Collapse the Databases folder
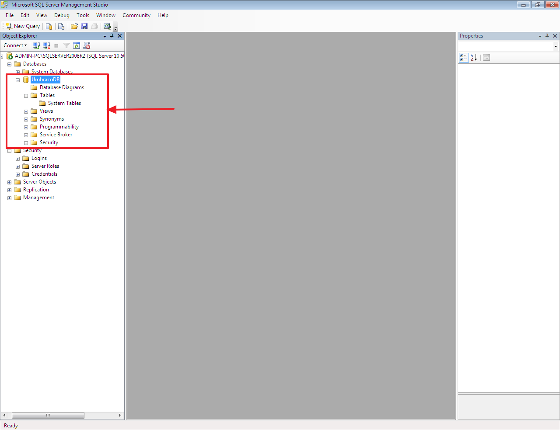This screenshot has width=560, height=430. pos(9,64)
